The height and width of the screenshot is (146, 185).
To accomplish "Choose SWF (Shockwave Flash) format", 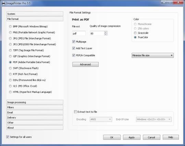I will [10, 68].
